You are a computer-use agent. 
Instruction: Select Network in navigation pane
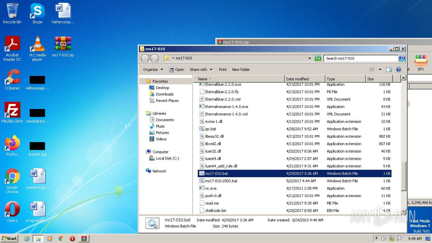point(159,171)
